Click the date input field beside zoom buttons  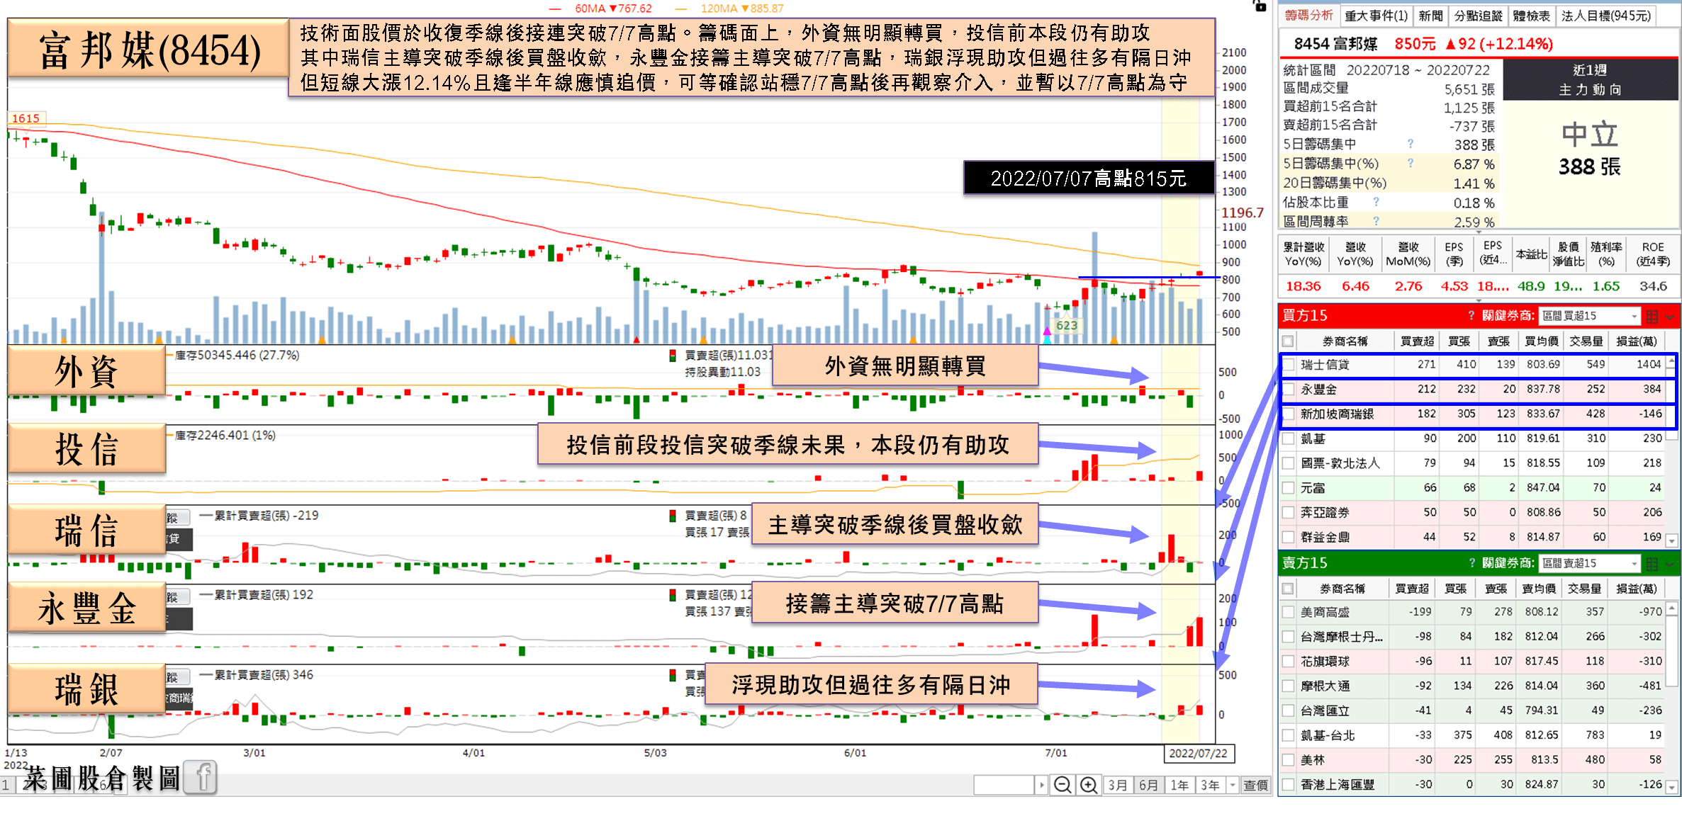(1004, 785)
